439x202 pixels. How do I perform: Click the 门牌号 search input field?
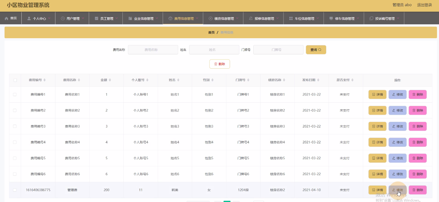click(x=278, y=50)
